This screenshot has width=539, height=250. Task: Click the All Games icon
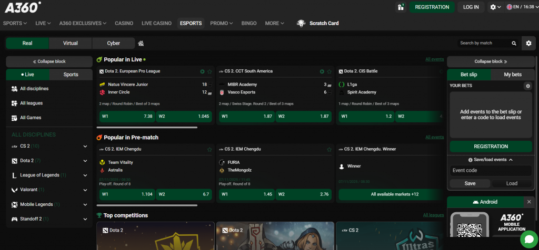point(14,118)
